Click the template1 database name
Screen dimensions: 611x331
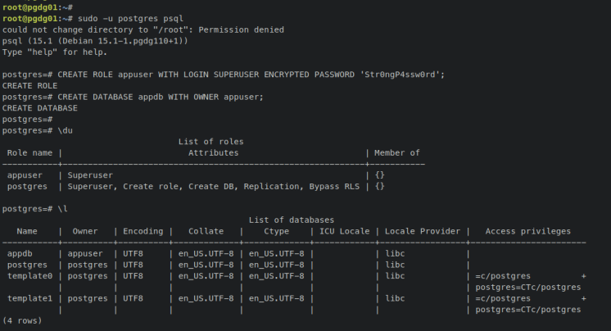tap(29, 298)
